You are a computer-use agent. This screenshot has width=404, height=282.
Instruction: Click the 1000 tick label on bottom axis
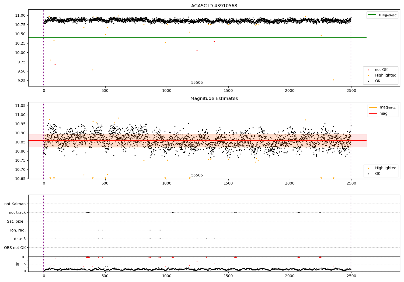(167, 276)
